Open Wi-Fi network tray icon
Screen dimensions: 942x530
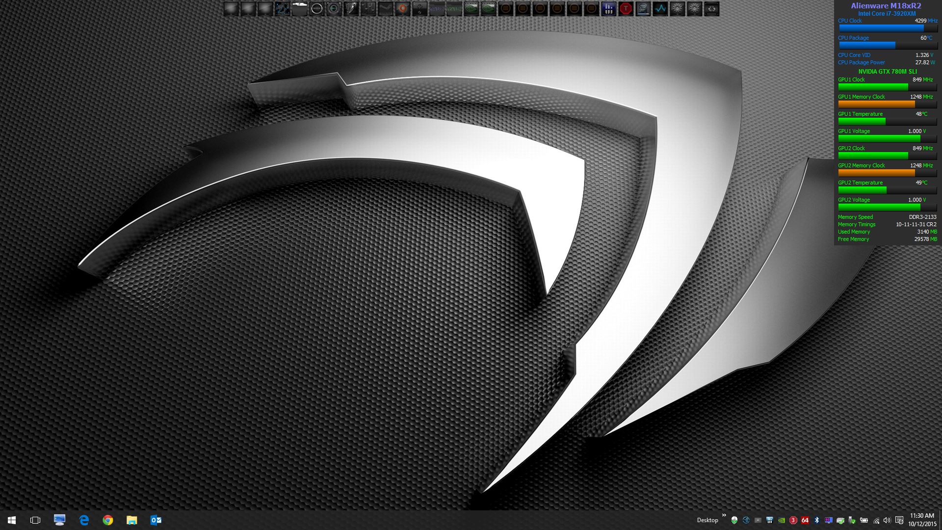(x=876, y=521)
